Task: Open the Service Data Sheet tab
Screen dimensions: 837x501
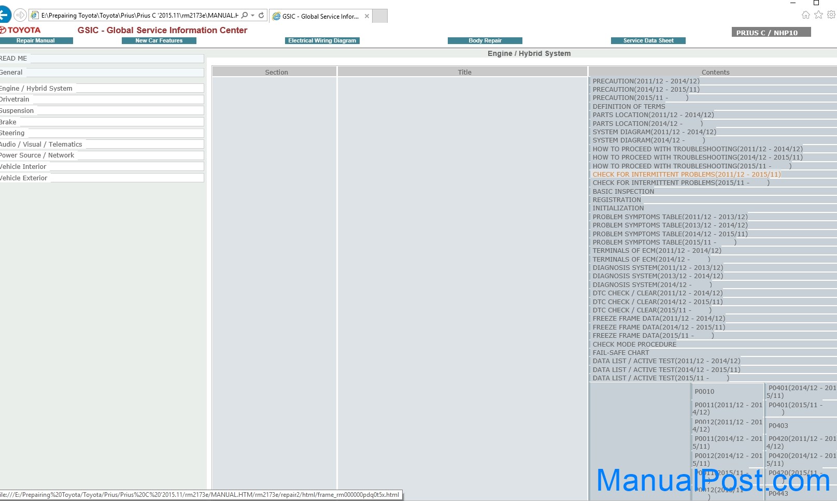Action: 648,40
